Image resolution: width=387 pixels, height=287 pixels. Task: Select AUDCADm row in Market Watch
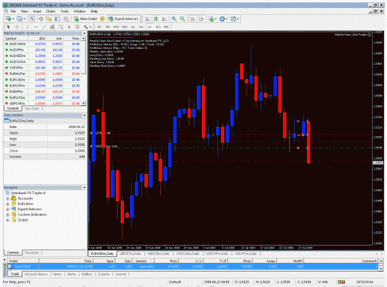[x=43, y=44]
